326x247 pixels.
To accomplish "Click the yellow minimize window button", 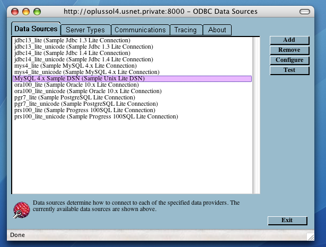I will [26, 12].
